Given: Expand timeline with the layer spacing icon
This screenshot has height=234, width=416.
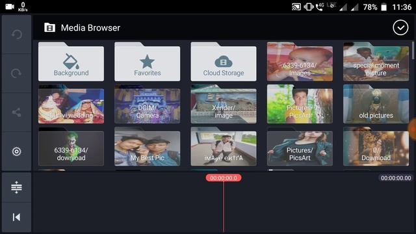Looking at the screenshot, I should [x=16, y=187].
